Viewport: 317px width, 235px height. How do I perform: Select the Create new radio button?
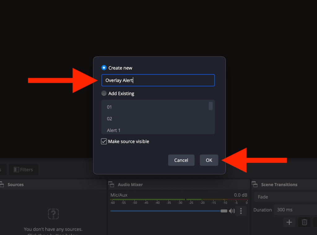tap(104, 68)
